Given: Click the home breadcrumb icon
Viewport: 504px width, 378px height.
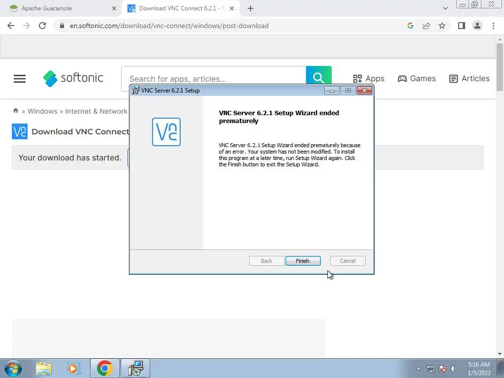Looking at the screenshot, I should click(x=15, y=111).
